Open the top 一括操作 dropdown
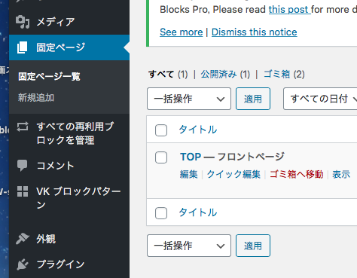Image resolution: width=357 pixels, height=278 pixels. (189, 99)
